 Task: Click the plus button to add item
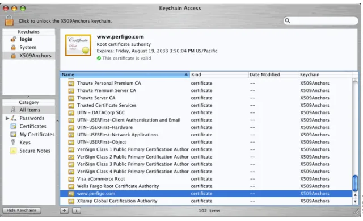pos(64,211)
